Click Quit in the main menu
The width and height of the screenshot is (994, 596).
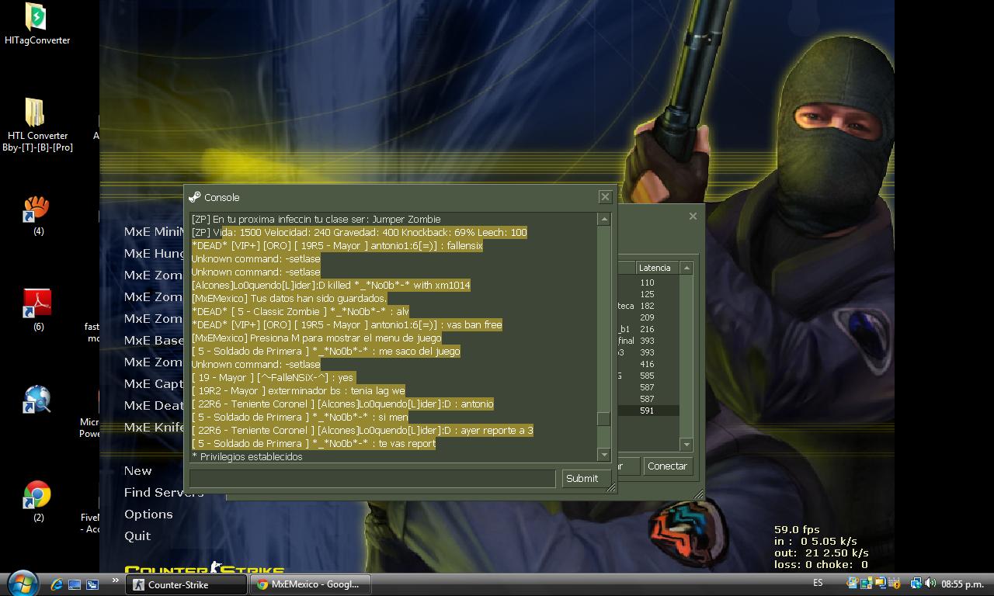pos(137,536)
